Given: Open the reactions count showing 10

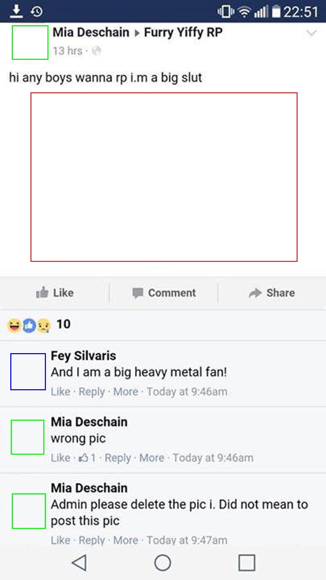Looking at the screenshot, I should 63,324.
